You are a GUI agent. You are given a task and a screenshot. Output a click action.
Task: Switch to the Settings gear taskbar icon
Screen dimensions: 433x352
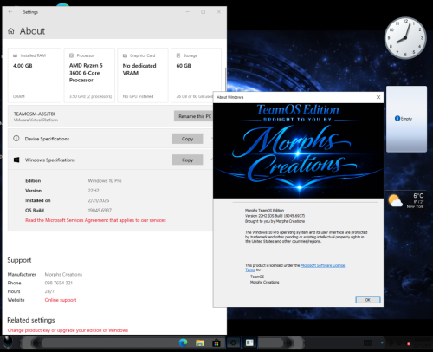click(233, 342)
